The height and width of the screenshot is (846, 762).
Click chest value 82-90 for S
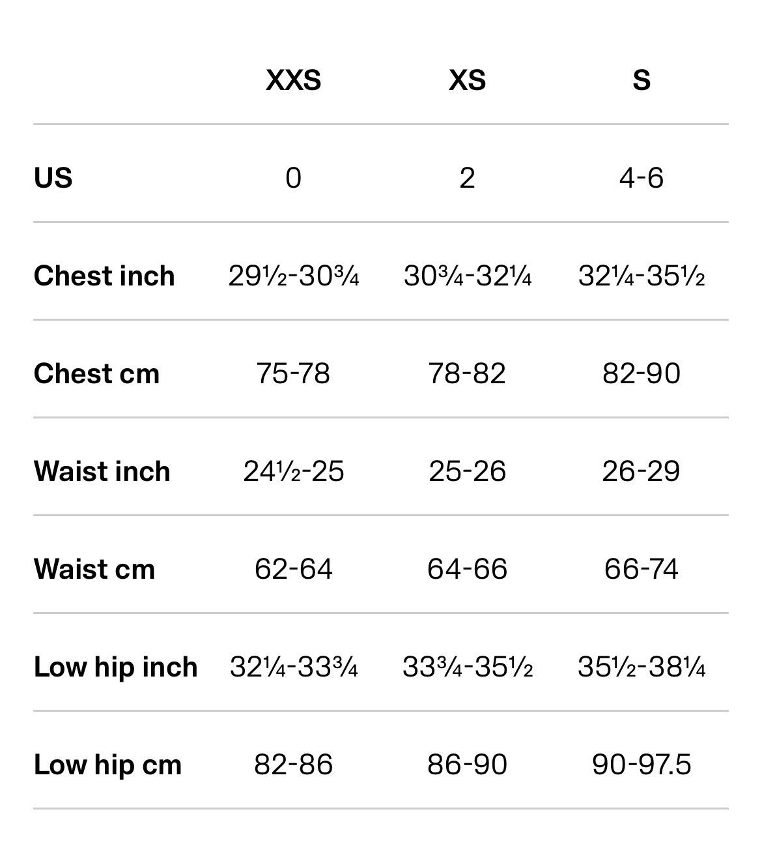click(x=642, y=373)
